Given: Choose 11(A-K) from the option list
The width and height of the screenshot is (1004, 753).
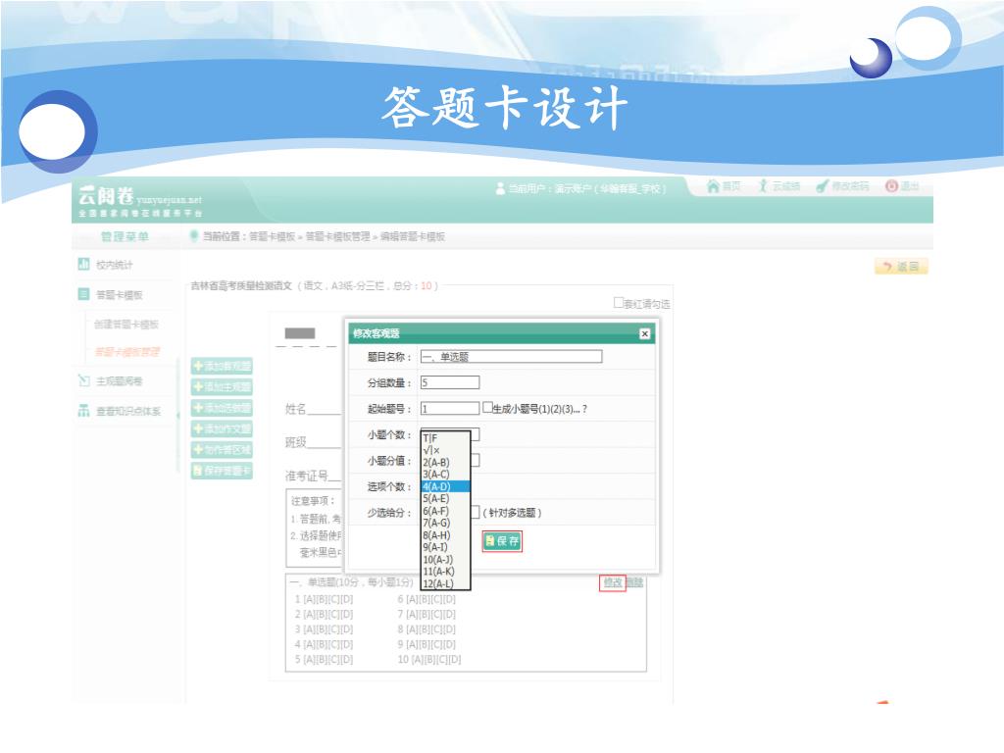Looking at the screenshot, I should 445,572.
